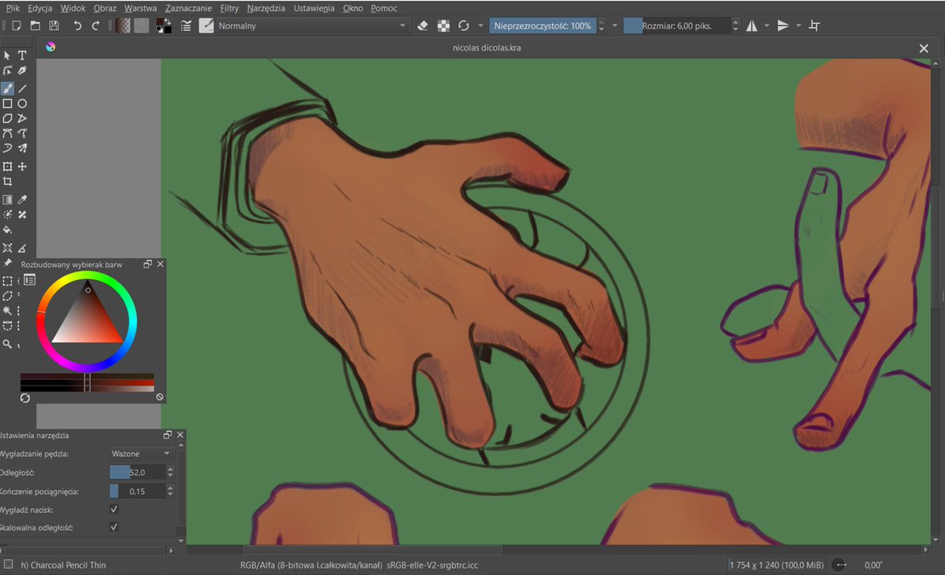The image size is (945, 575).
Task: Open the brush preset chooser button
Action: pos(206,26)
